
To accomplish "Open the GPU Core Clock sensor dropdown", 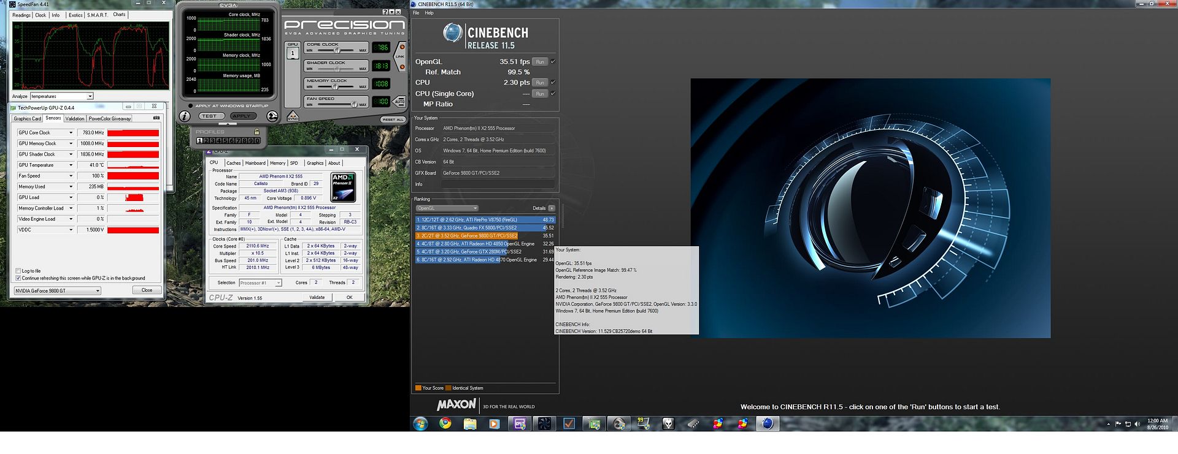I will 71,132.
